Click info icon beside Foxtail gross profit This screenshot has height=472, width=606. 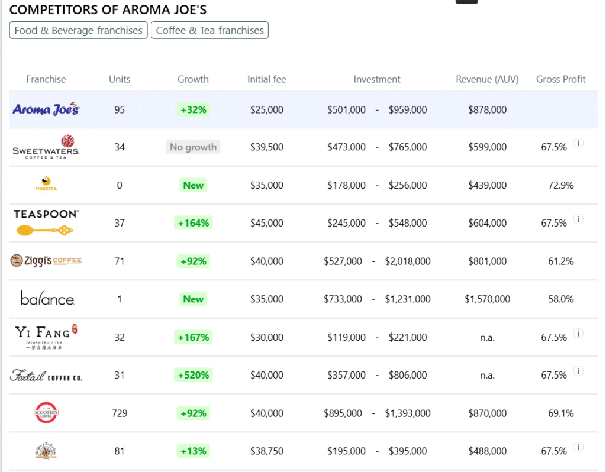(578, 371)
